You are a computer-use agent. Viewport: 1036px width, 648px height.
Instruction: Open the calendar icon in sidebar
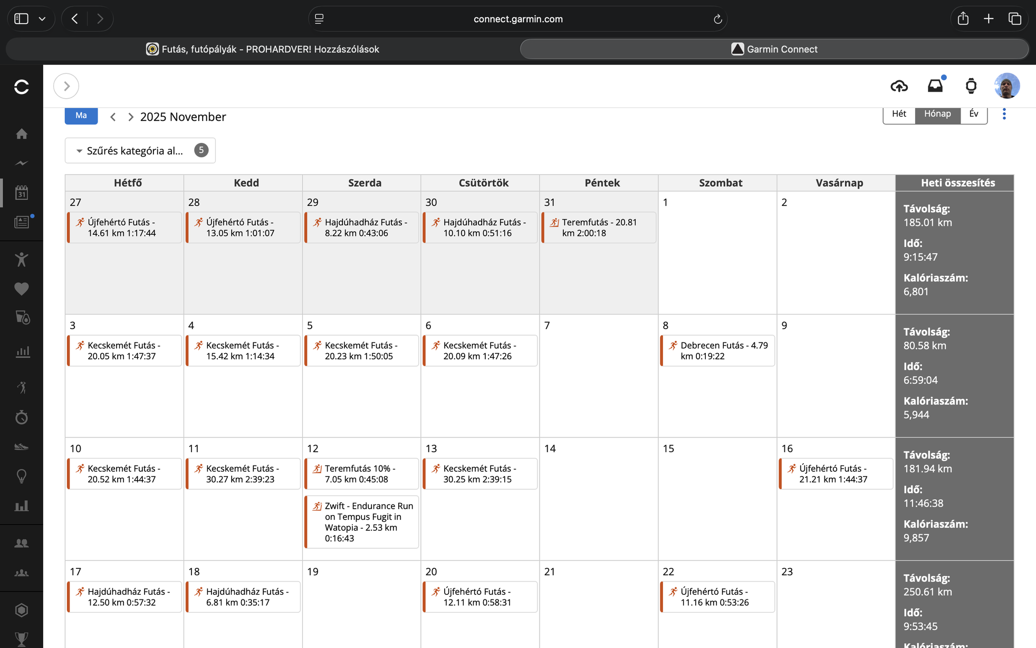pos(22,193)
